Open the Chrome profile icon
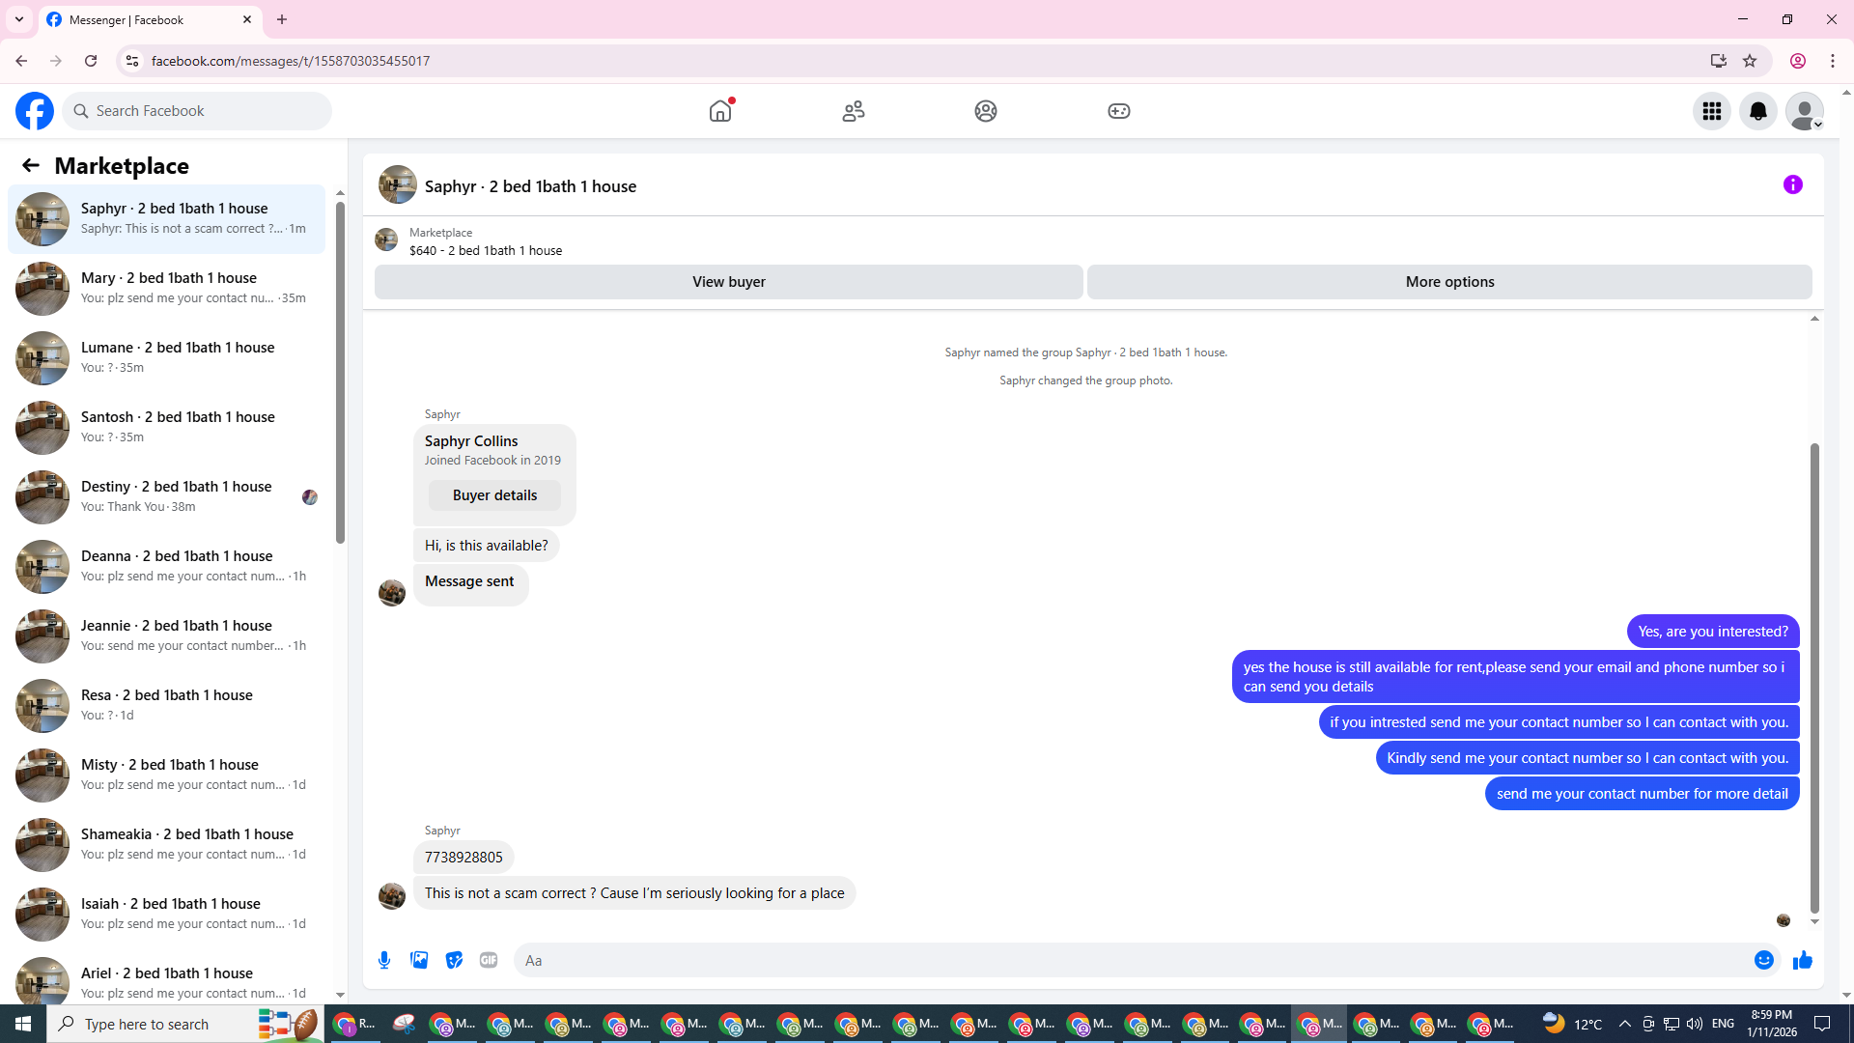1854x1043 pixels. 1798,61
